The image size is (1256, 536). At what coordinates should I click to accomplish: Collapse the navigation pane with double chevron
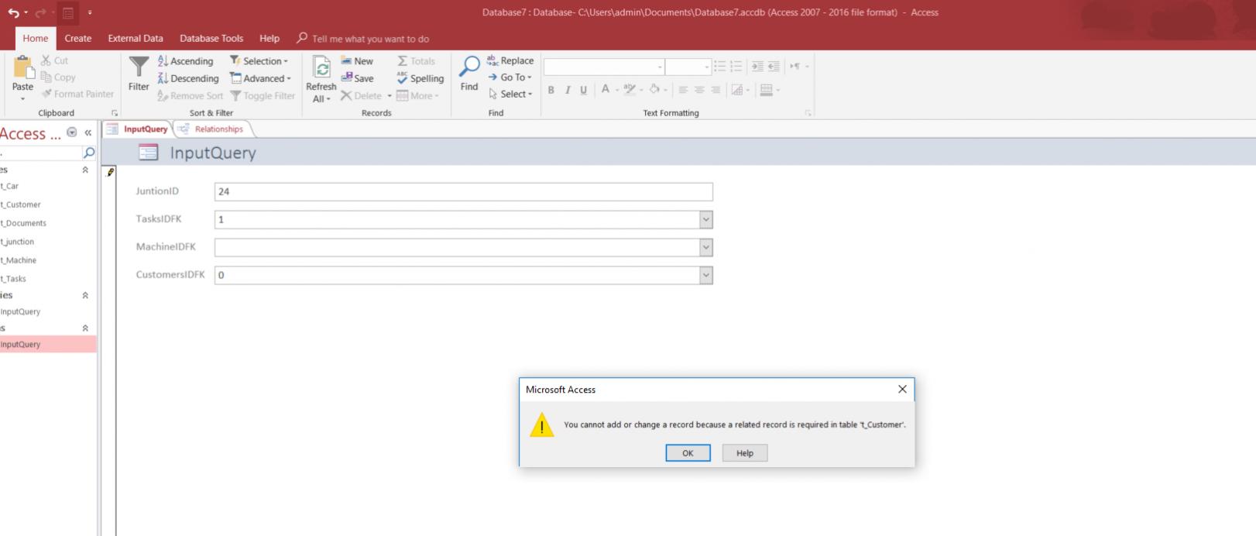click(x=88, y=132)
